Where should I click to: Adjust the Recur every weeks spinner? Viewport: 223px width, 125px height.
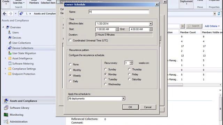click(131, 63)
